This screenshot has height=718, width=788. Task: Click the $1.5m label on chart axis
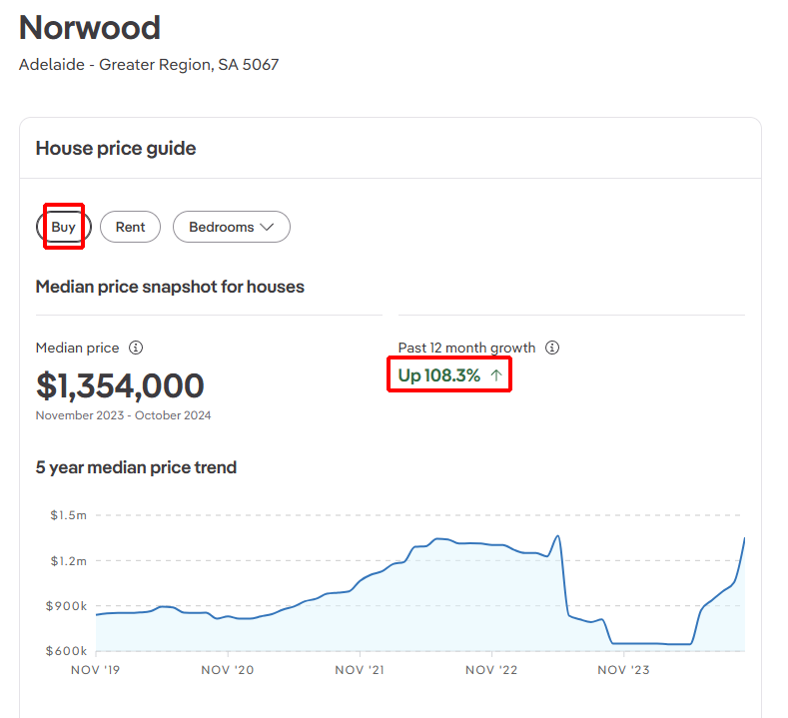click(x=68, y=515)
